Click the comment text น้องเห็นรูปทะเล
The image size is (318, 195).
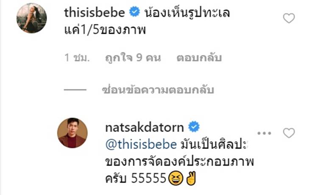(x=187, y=13)
